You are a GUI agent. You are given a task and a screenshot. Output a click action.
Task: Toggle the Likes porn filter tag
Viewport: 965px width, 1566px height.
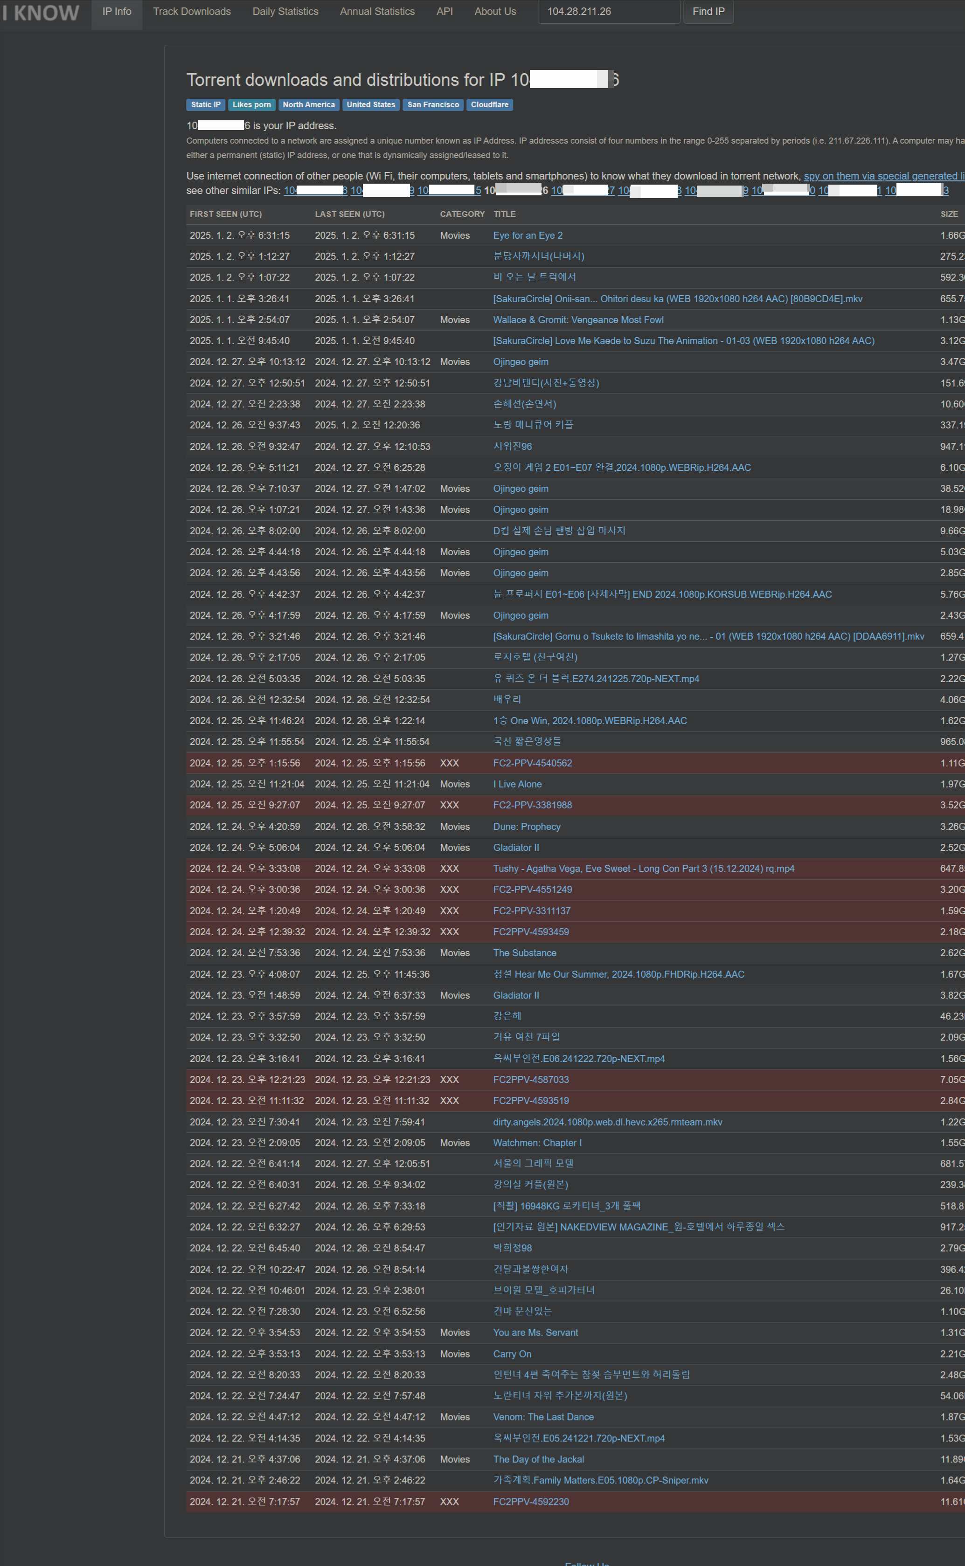252,104
